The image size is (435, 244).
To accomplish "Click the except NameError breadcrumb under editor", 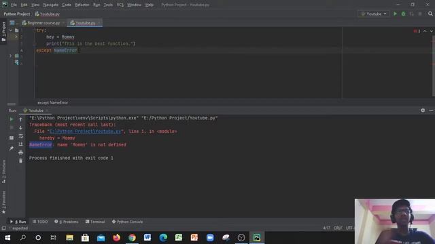I will click(53, 102).
